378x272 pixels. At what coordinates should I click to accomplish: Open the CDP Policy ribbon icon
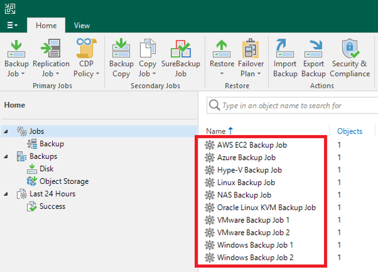pyautogui.click(x=86, y=48)
